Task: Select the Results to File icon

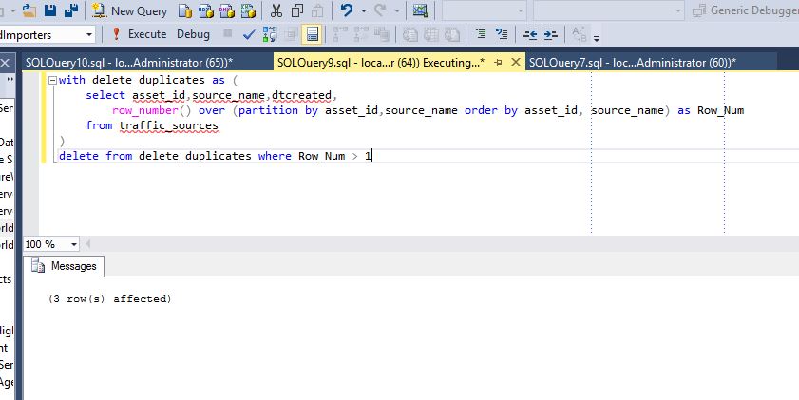Action: click(x=452, y=34)
